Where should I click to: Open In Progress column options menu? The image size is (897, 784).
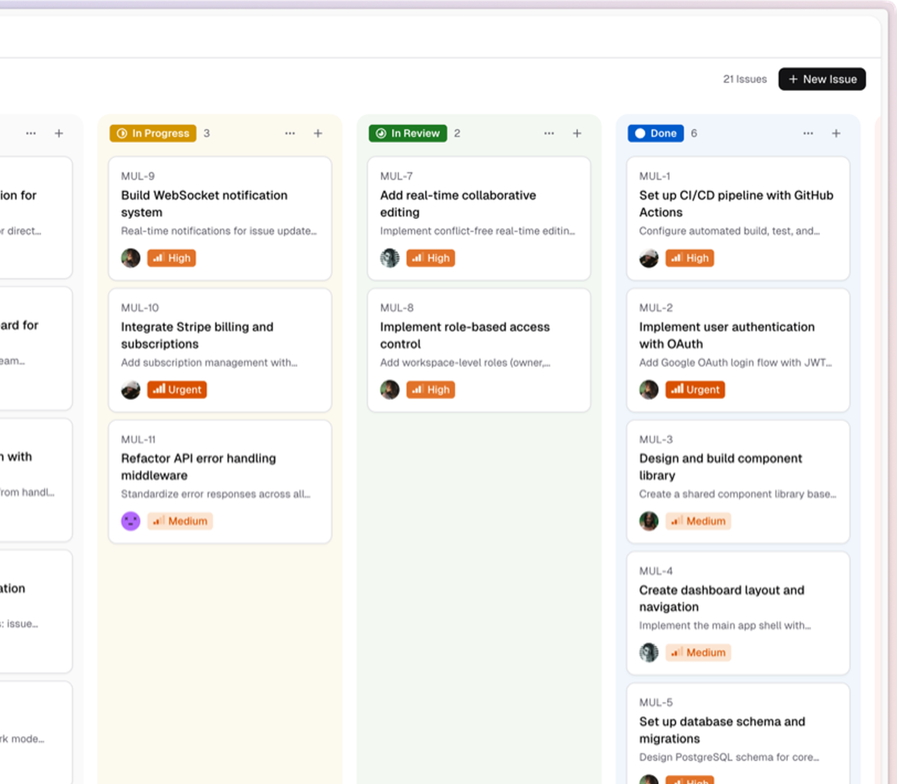pos(289,134)
